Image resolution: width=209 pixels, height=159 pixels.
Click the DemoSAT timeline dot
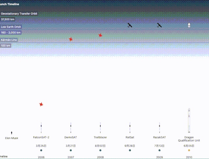coord(71,150)
